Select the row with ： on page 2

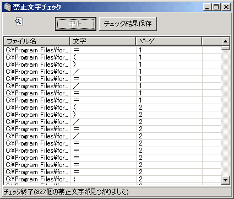(x=112, y=179)
